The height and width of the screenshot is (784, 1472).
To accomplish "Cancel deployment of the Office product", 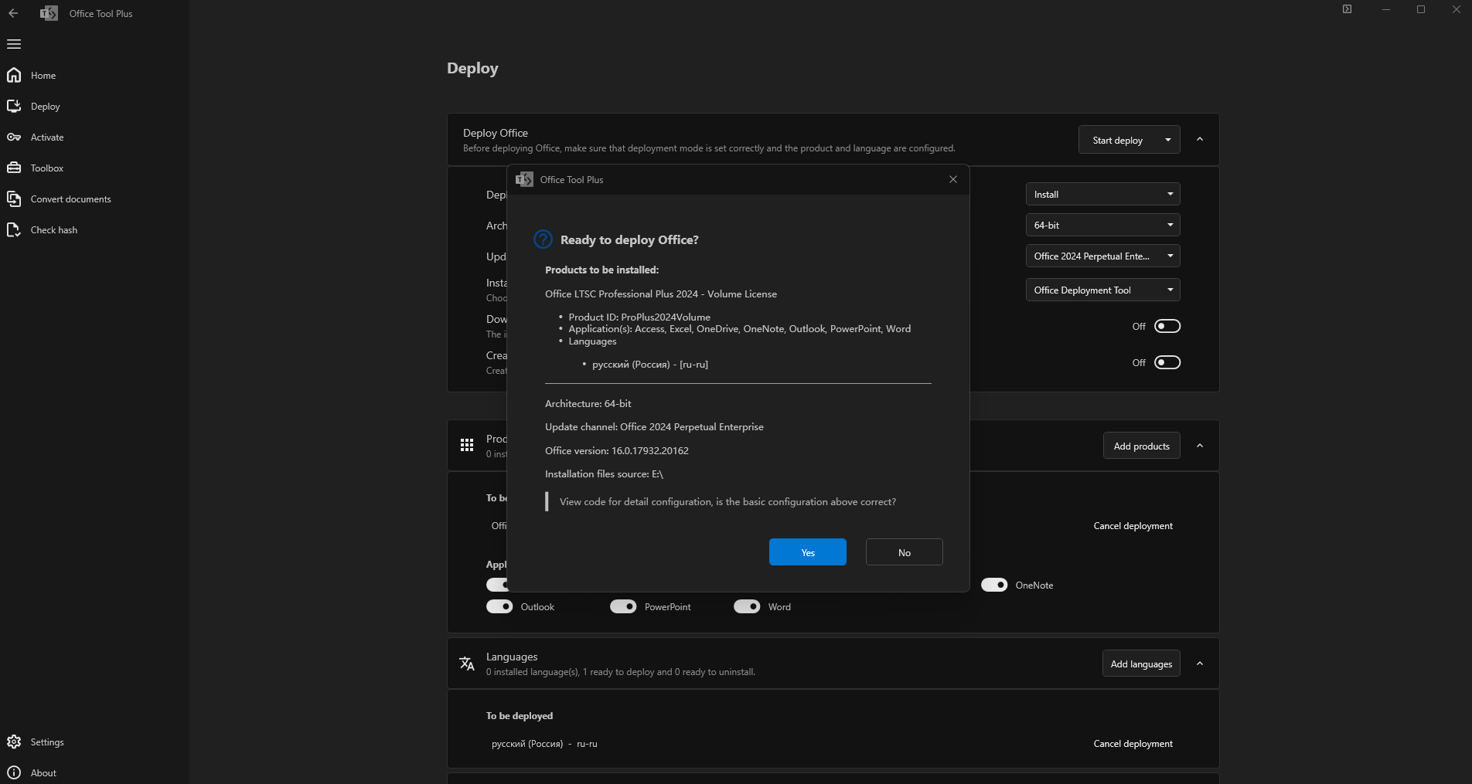I will click(x=1133, y=526).
